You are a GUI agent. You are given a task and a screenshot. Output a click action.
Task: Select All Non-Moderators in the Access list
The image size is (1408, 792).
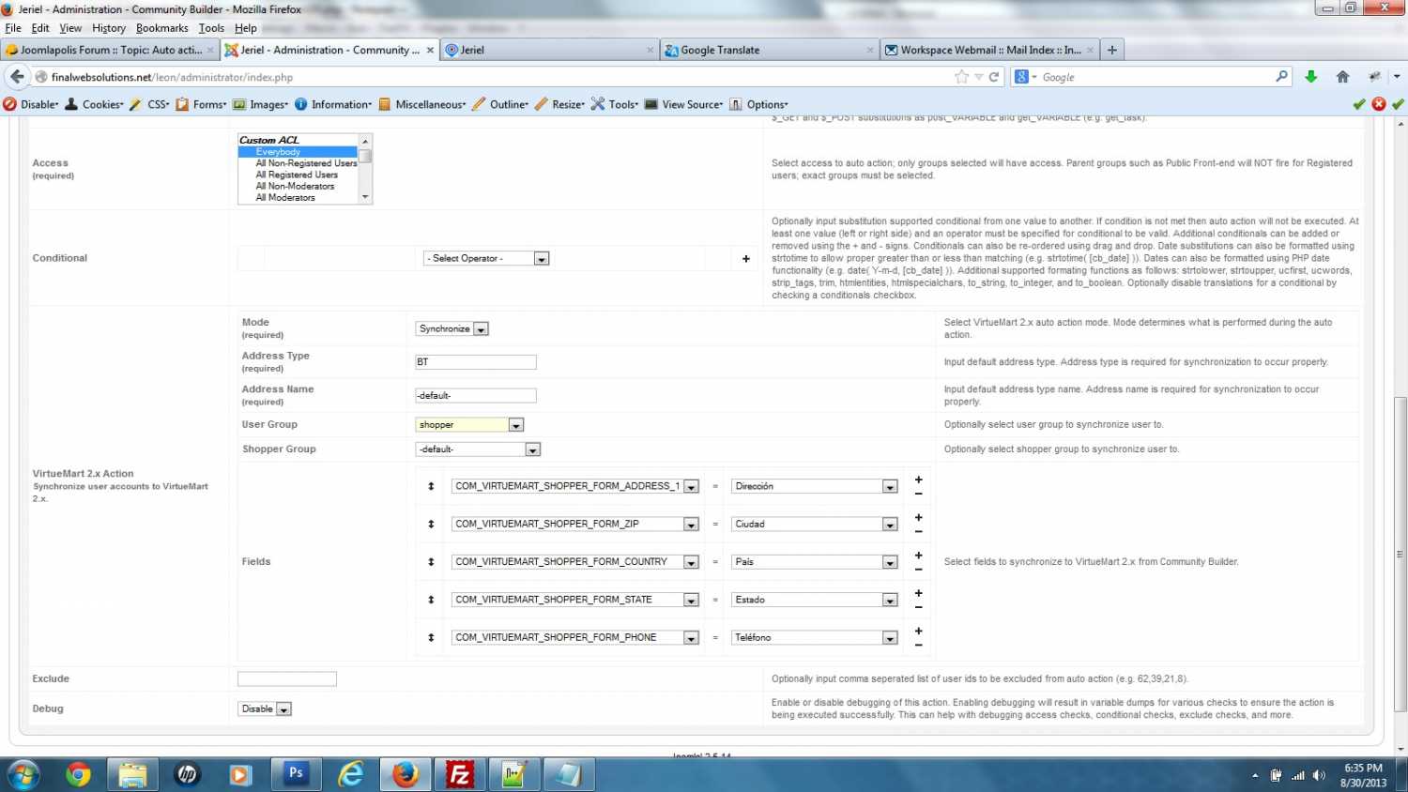(298, 186)
